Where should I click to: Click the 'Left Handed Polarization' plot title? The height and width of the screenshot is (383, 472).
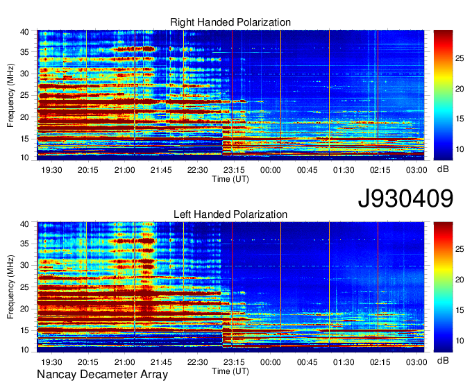point(230,214)
